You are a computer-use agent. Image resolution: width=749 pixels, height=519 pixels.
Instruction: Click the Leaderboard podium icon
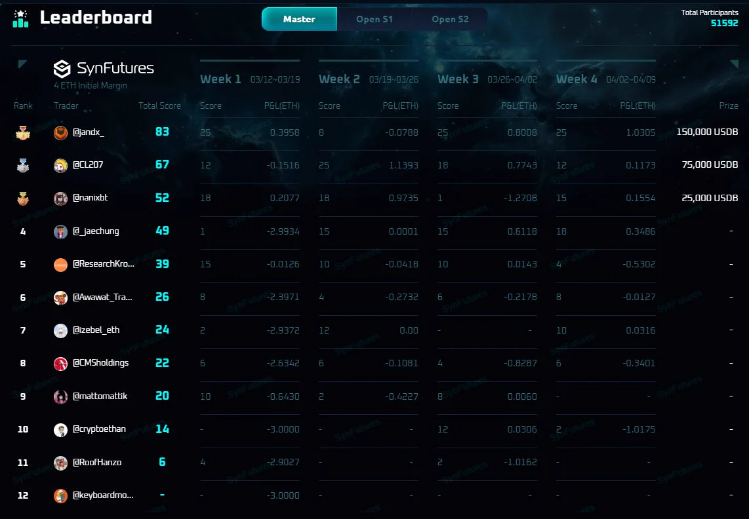[x=20, y=18]
